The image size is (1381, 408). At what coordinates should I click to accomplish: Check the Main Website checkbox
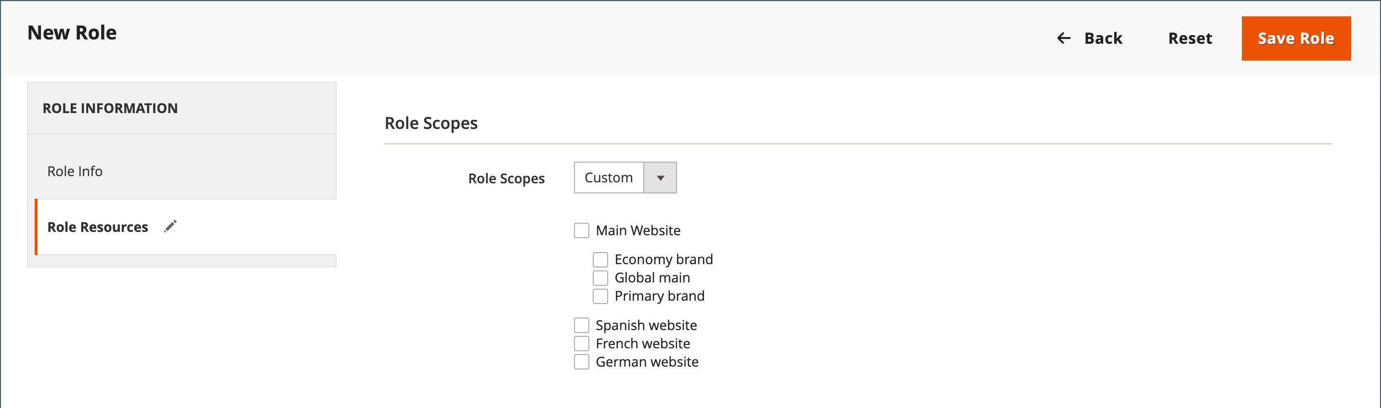[x=581, y=231]
